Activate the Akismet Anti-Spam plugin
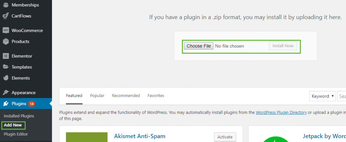The image size is (346, 142). 225,137
